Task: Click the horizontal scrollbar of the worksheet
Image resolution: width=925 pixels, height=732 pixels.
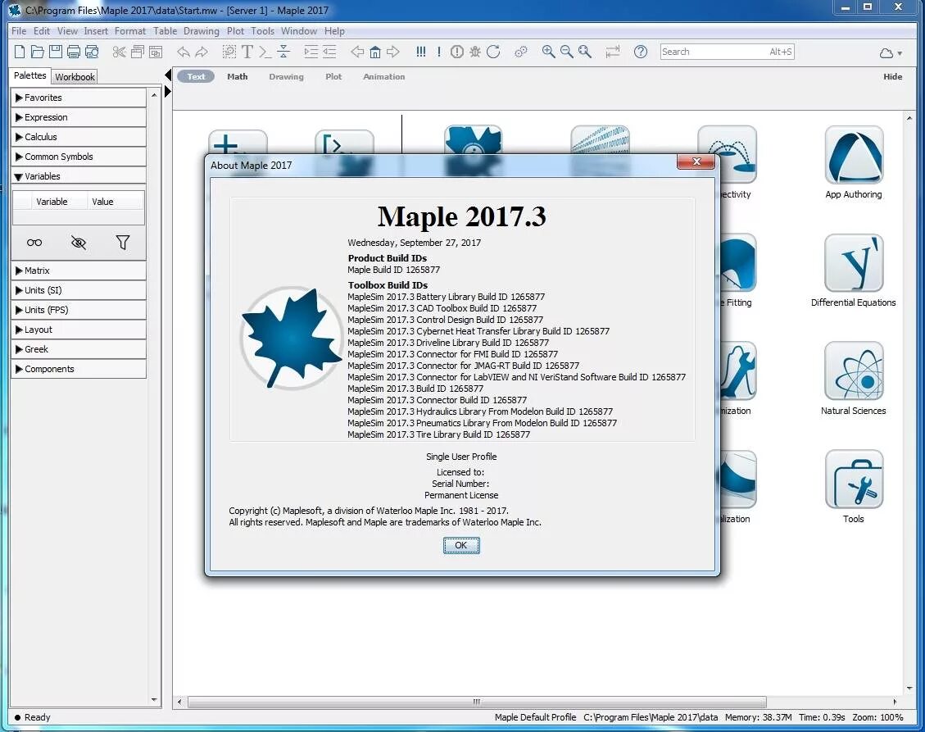Action: tap(478, 702)
